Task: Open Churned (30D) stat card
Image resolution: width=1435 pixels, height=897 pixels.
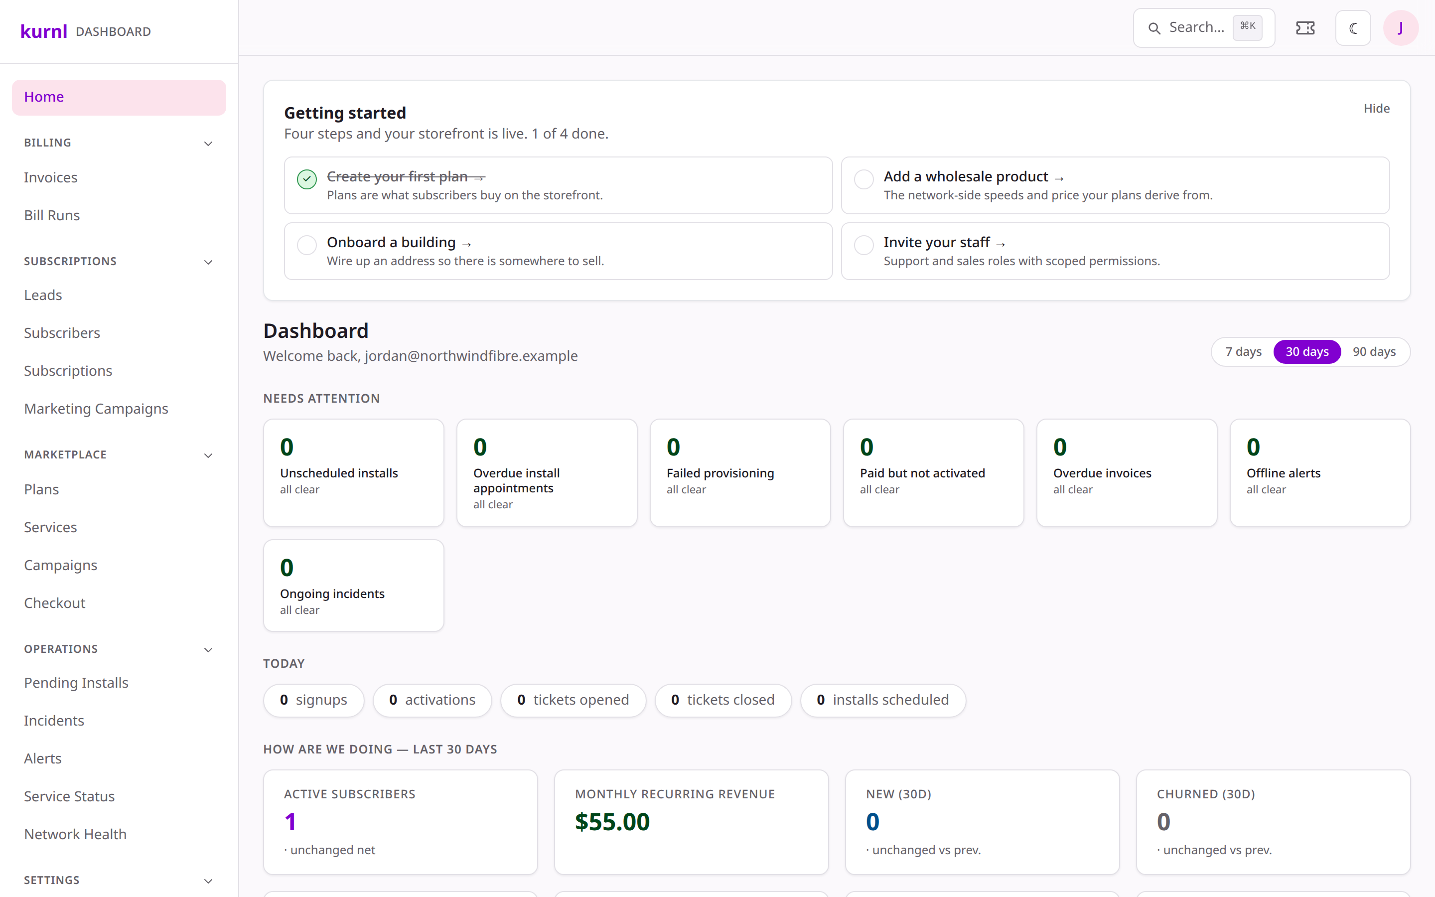Action: pos(1273,822)
